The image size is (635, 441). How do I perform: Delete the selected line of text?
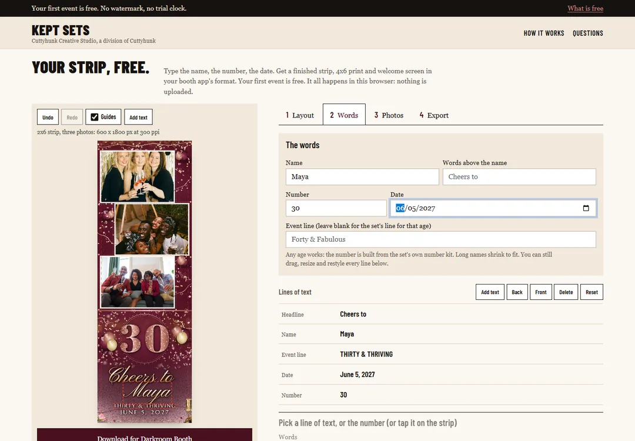click(x=566, y=292)
